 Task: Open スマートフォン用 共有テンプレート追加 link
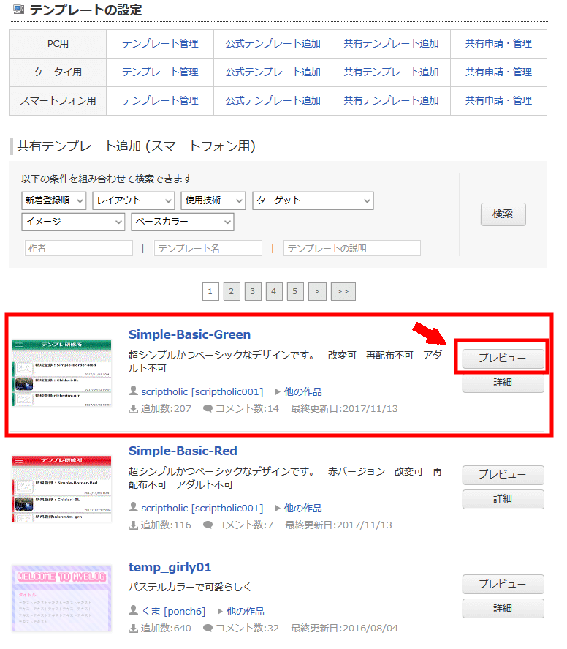pyautogui.click(x=391, y=100)
